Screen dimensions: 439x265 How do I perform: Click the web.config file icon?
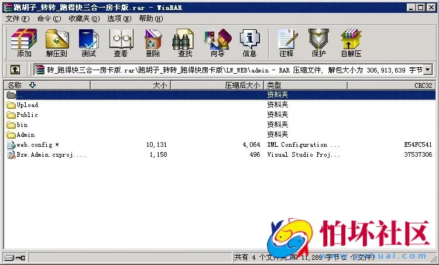tap(11, 145)
